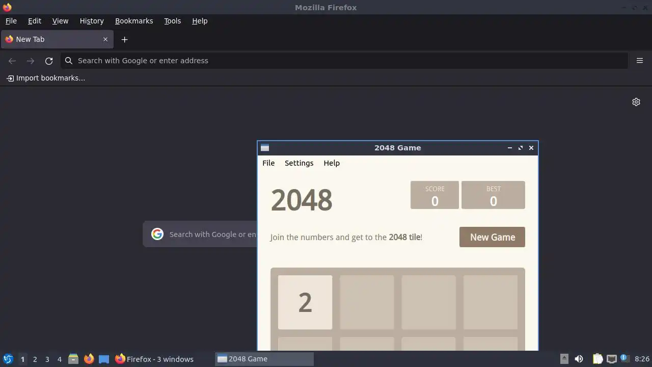The image size is (652, 367).
Task: Click the tile showing number 2
Action: pyautogui.click(x=305, y=302)
